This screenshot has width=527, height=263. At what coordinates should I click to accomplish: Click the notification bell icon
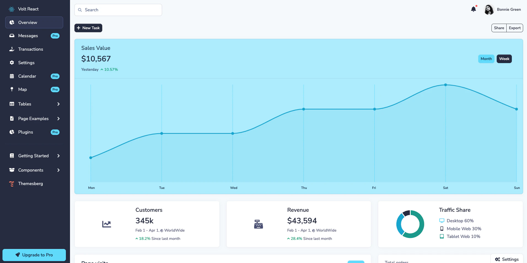point(473,9)
